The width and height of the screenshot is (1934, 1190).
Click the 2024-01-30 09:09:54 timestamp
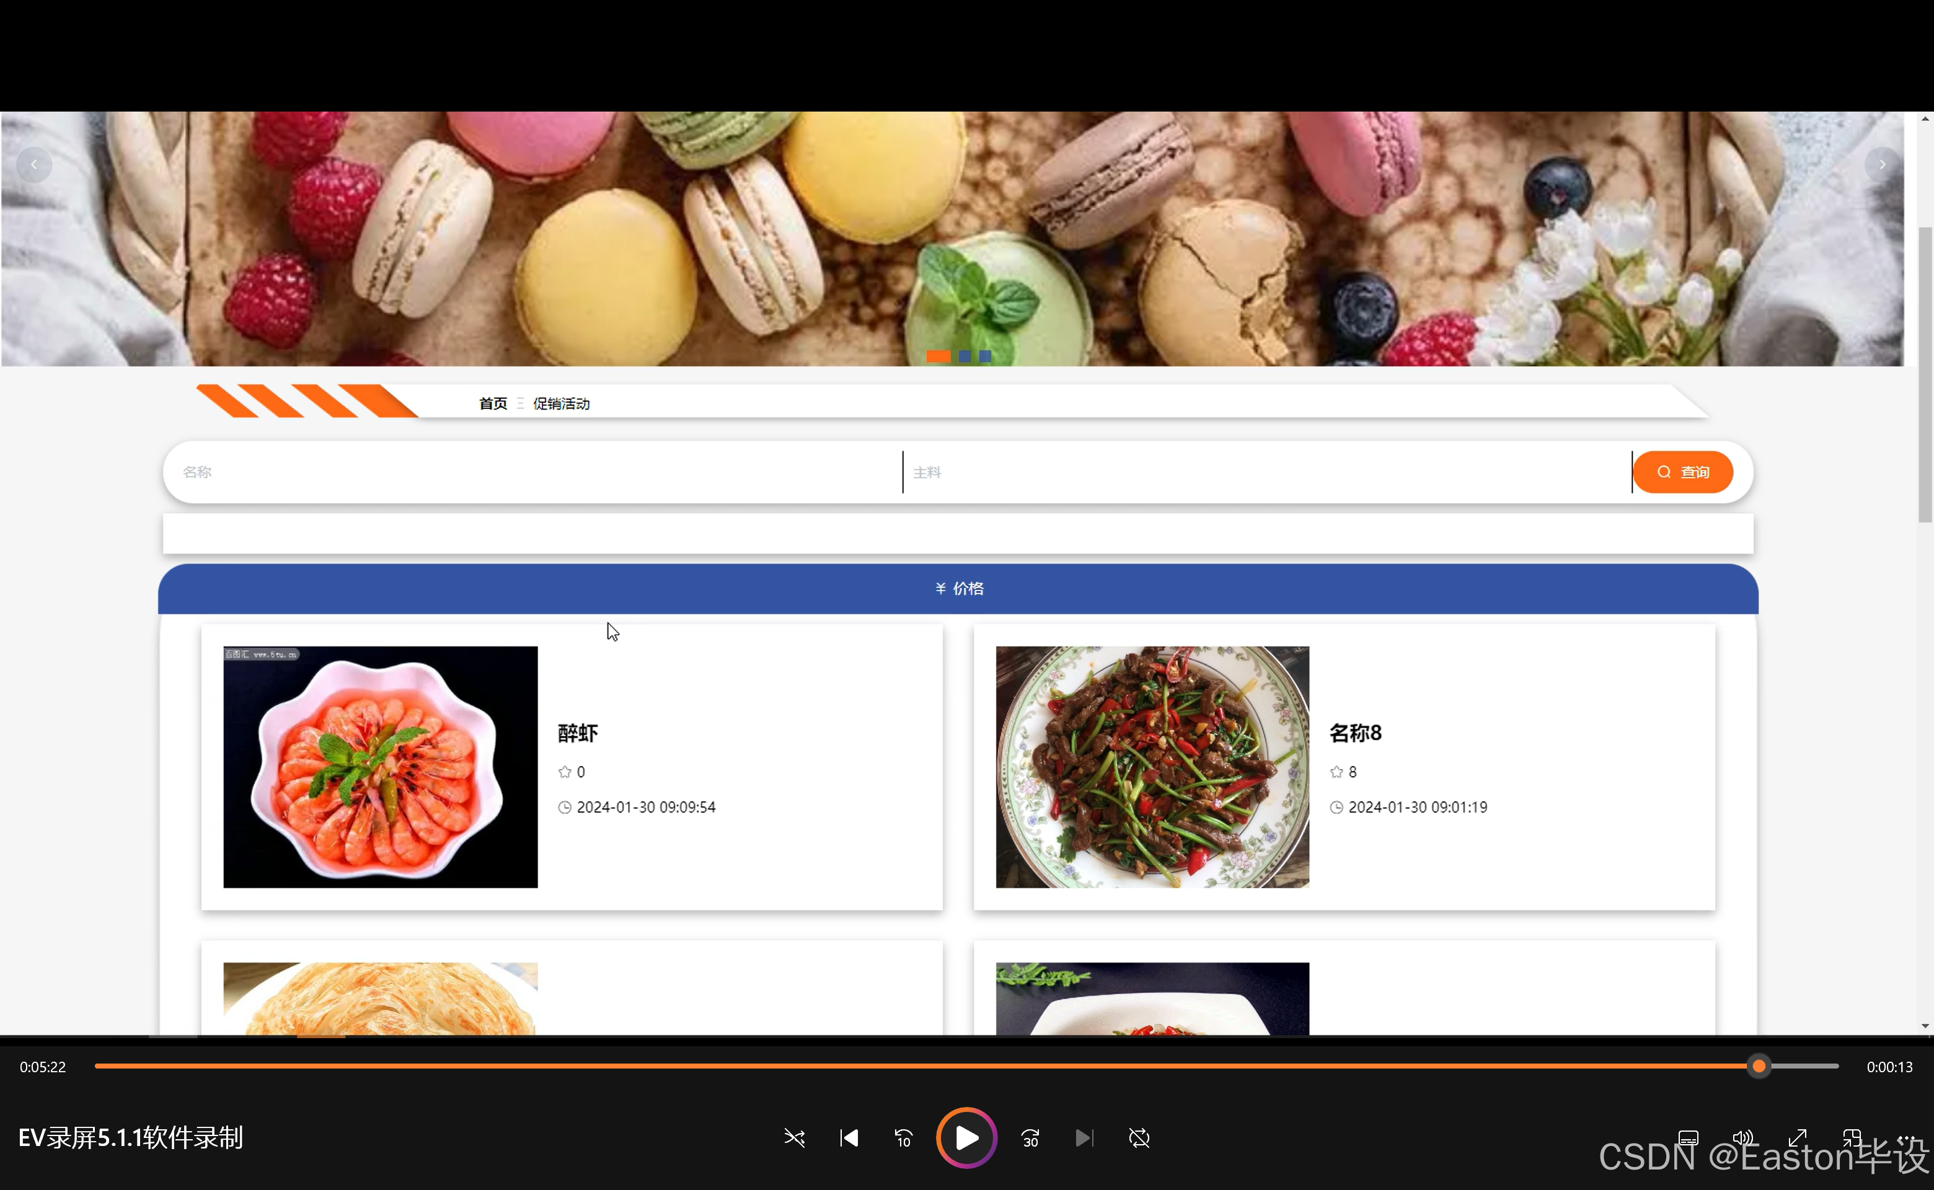(x=645, y=808)
